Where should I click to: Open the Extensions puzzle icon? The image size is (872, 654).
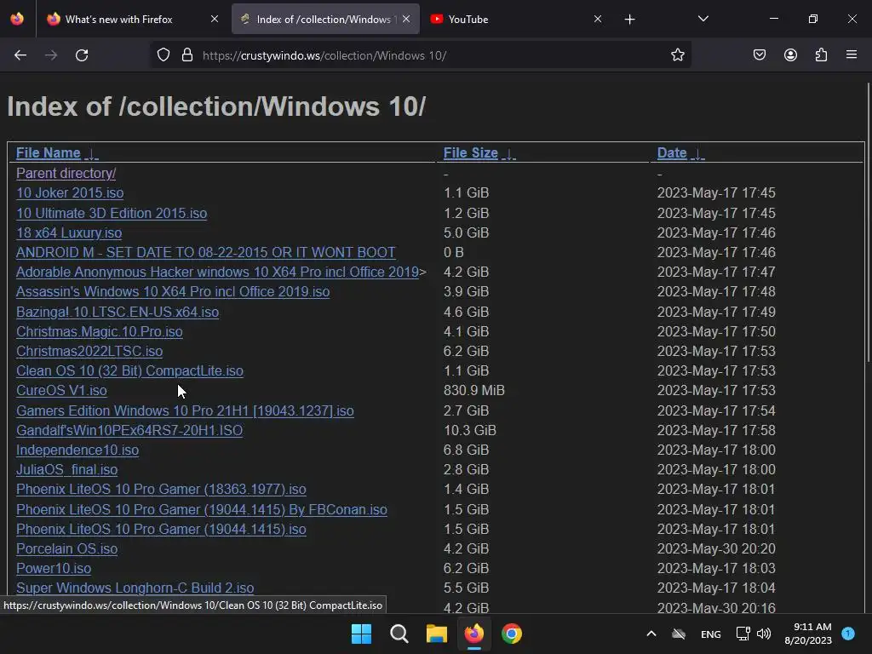pyautogui.click(x=822, y=55)
